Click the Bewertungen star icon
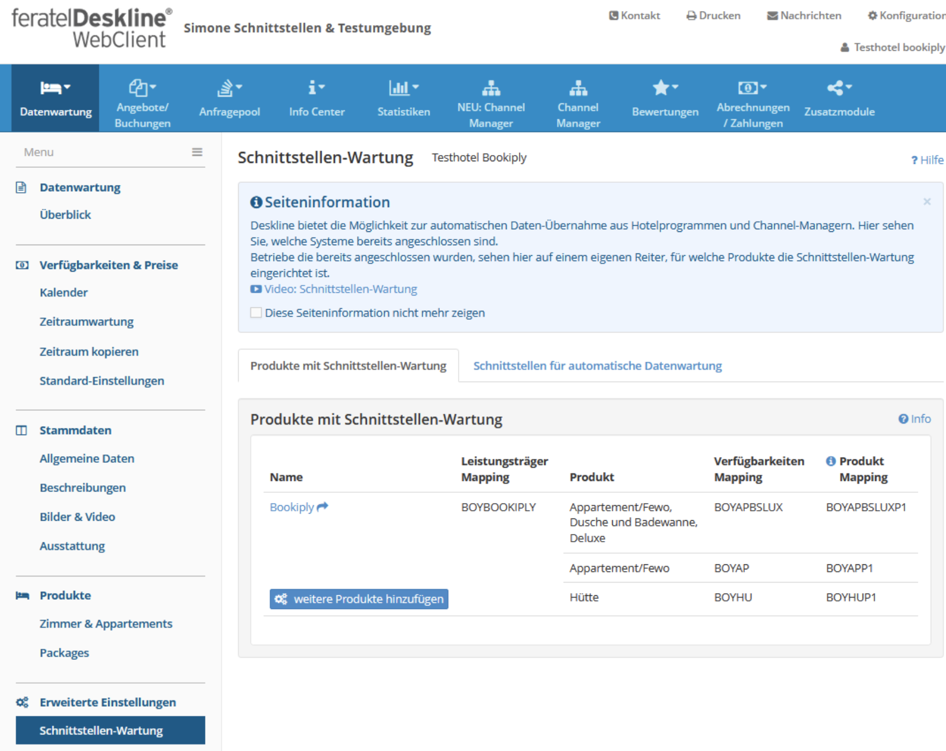Screen dimensions: 946x751 pyautogui.click(x=661, y=87)
